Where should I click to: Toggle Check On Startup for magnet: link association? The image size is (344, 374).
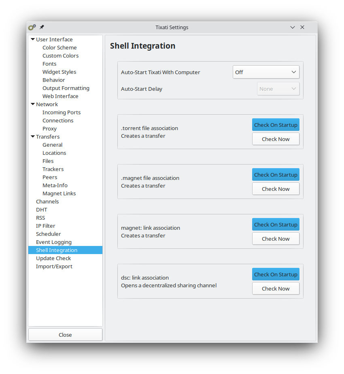276,224
